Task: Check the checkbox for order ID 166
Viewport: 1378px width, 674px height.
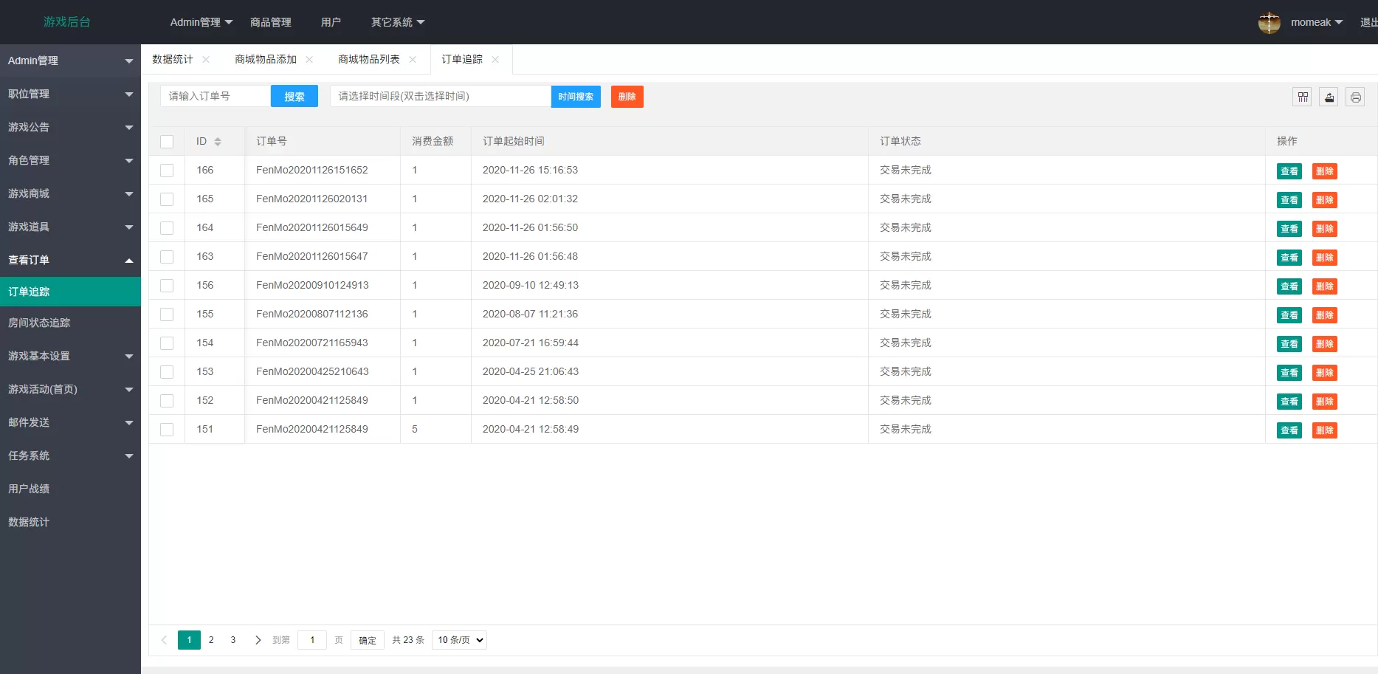Action: coord(167,170)
